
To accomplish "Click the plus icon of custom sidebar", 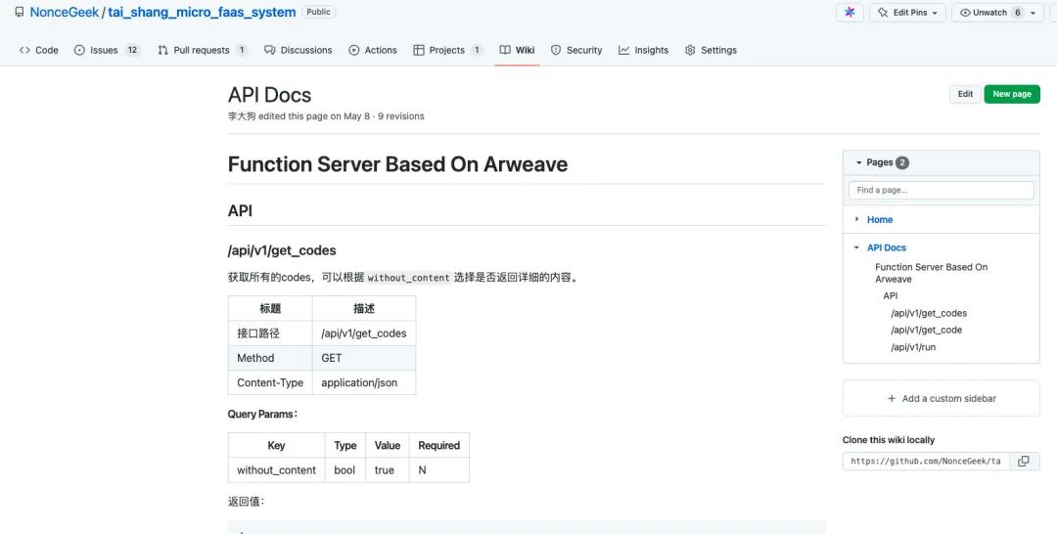I will click(x=892, y=399).
